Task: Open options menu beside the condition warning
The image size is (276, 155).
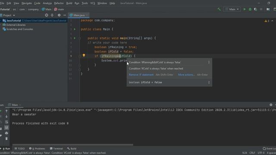Action: point(209,62)
